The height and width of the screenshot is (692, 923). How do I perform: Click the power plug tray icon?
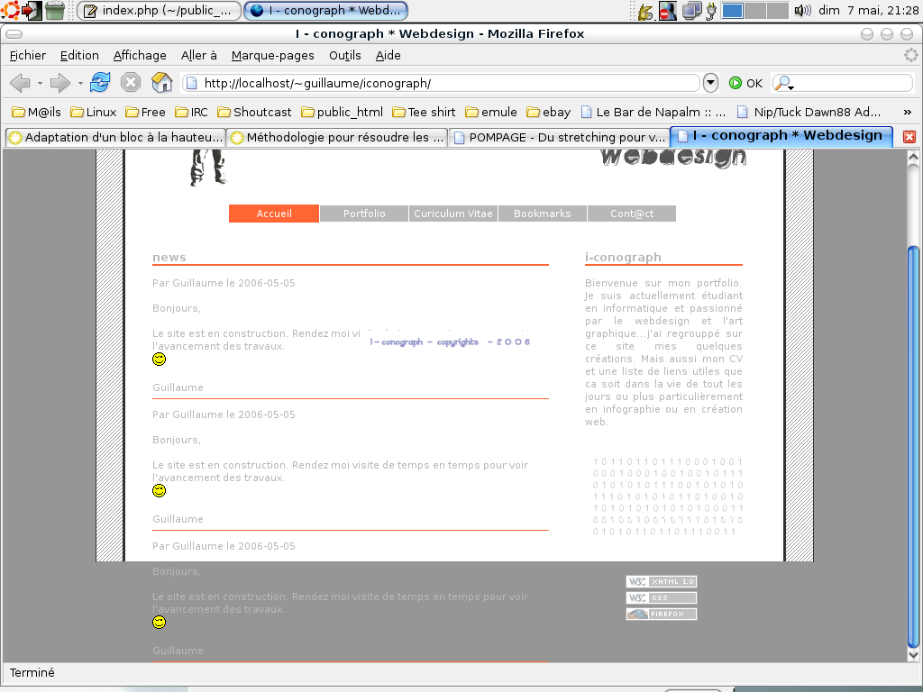tap(711, 11)
